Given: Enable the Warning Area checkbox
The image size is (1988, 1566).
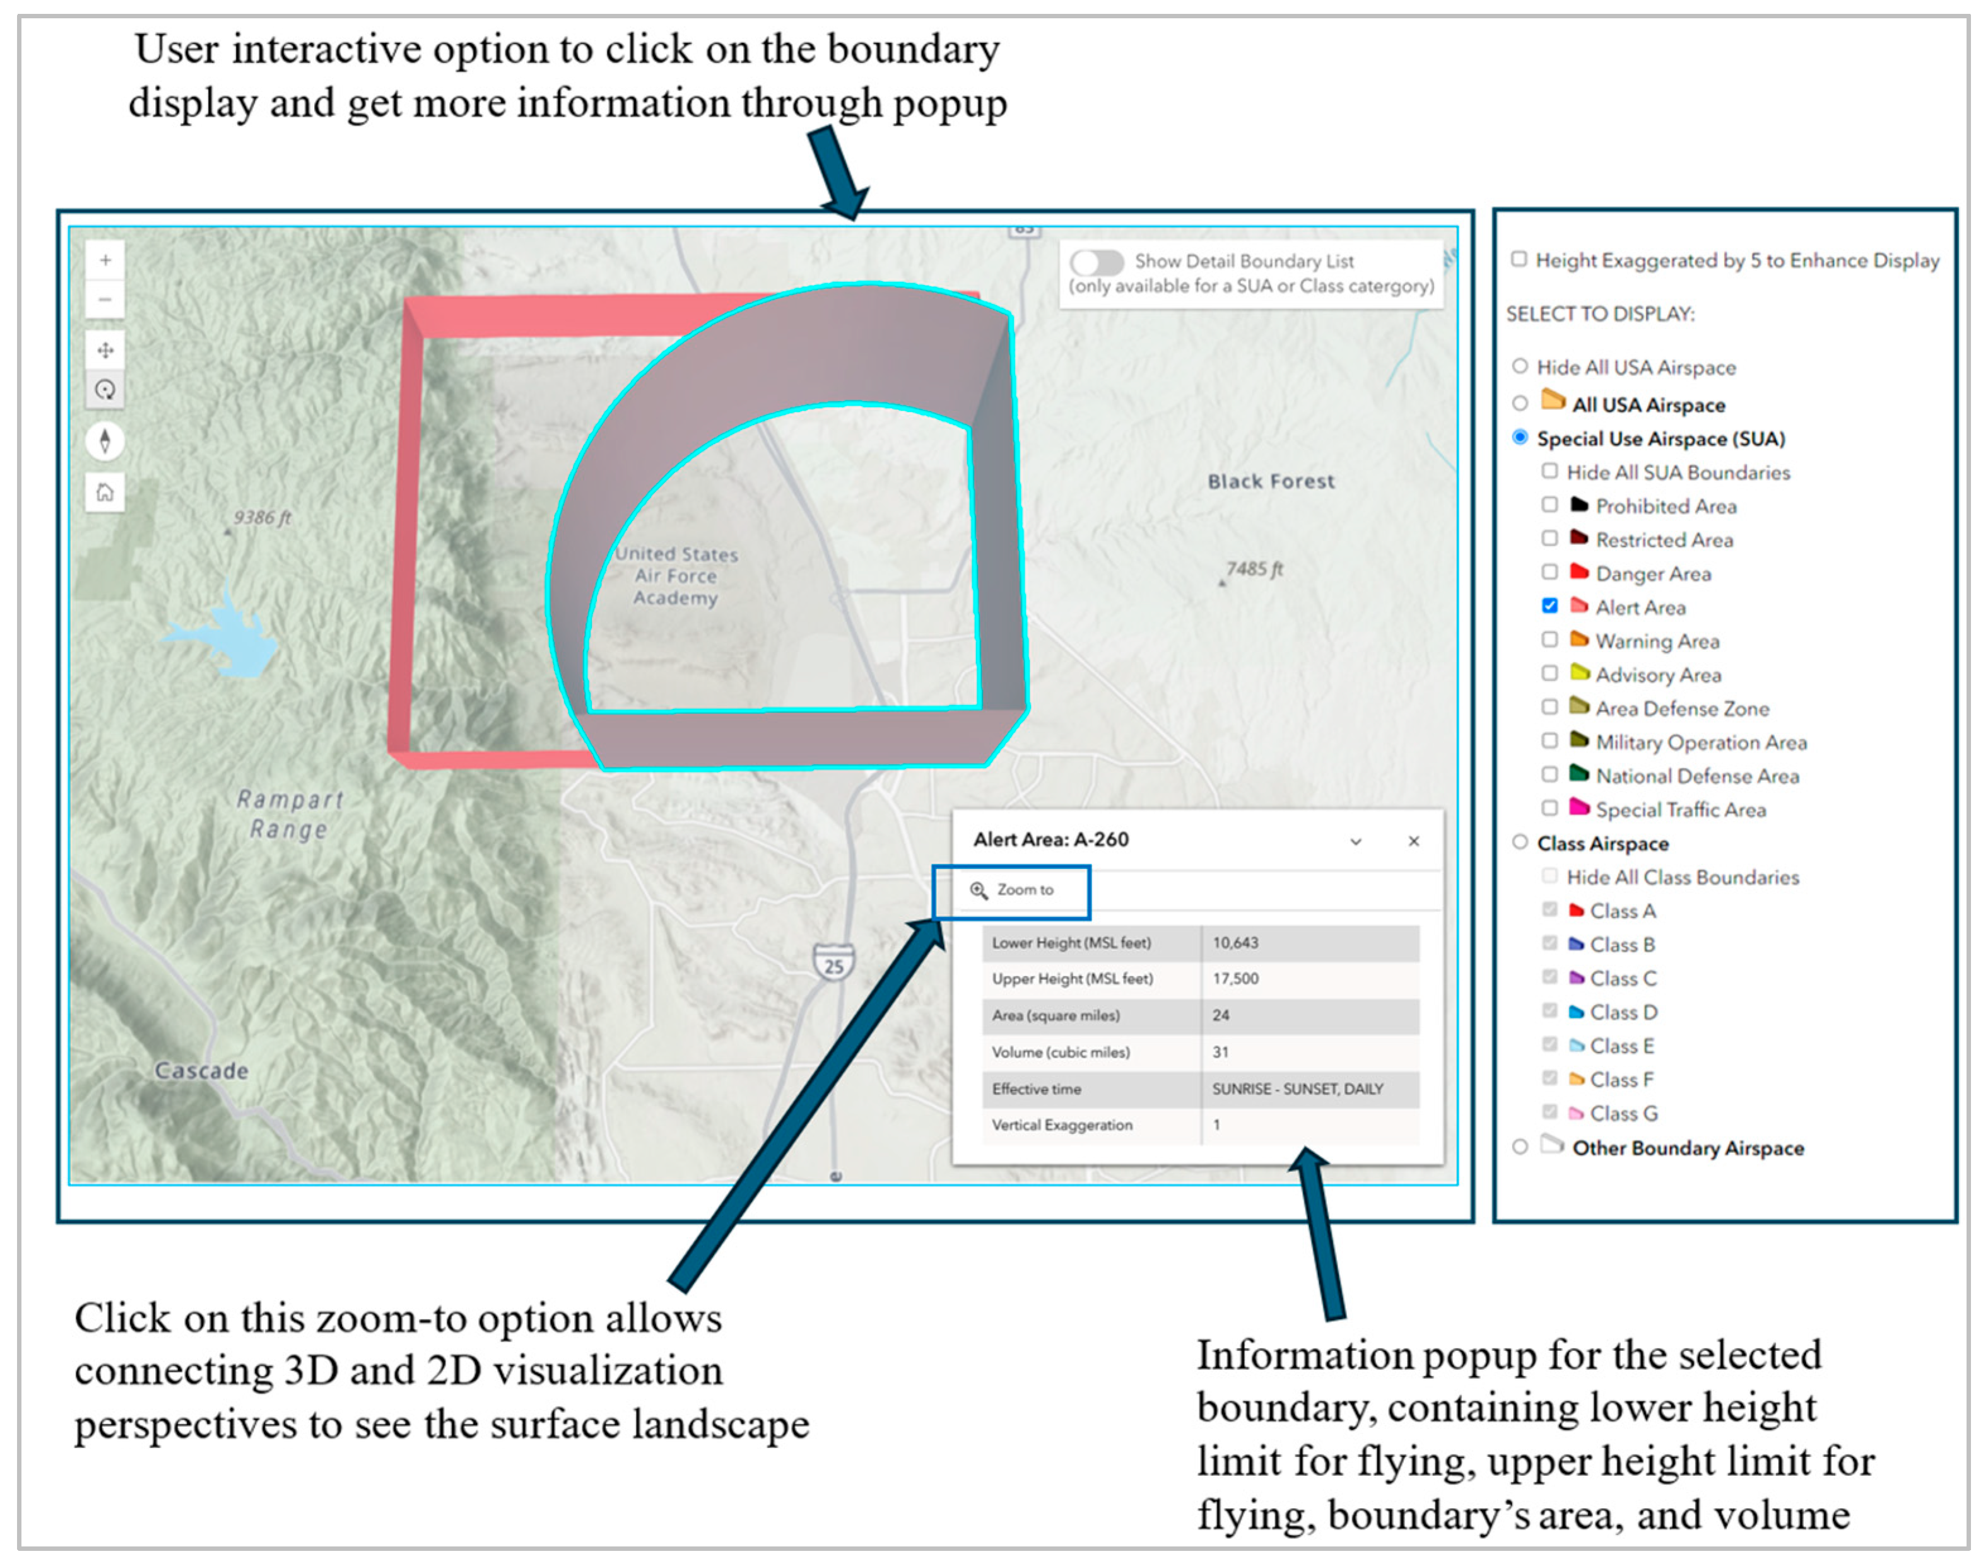Looking at the screenshot, I should point(1550,640).
